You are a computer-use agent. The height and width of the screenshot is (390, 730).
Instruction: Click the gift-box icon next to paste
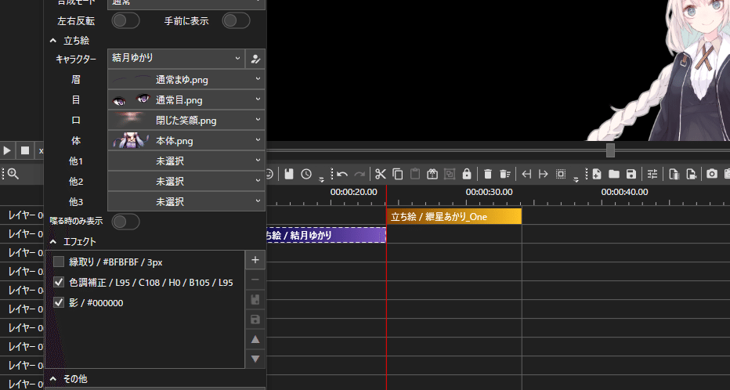(432, 174)
